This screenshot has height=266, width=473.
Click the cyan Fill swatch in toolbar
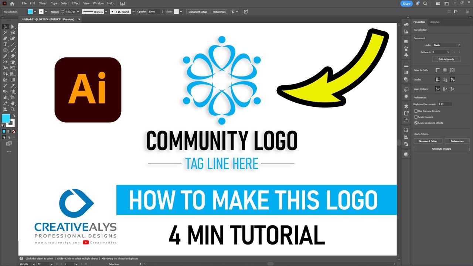coord(6,118)
